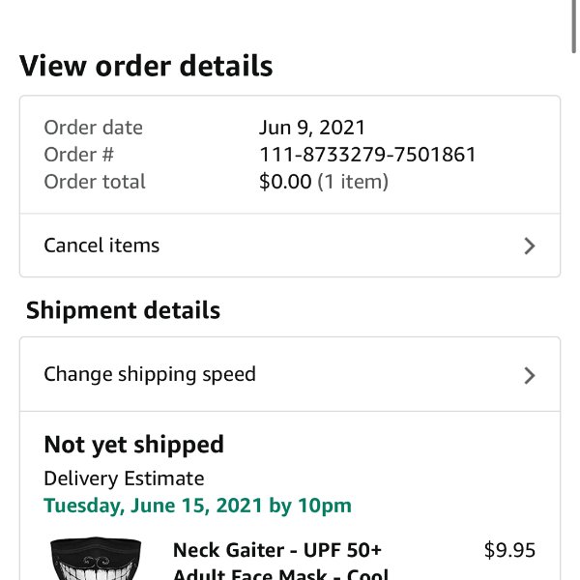The height and width of the screenshot is (580, 580).
Task: View the Neck Gaiter face mask product image
Action: (96, 559)
